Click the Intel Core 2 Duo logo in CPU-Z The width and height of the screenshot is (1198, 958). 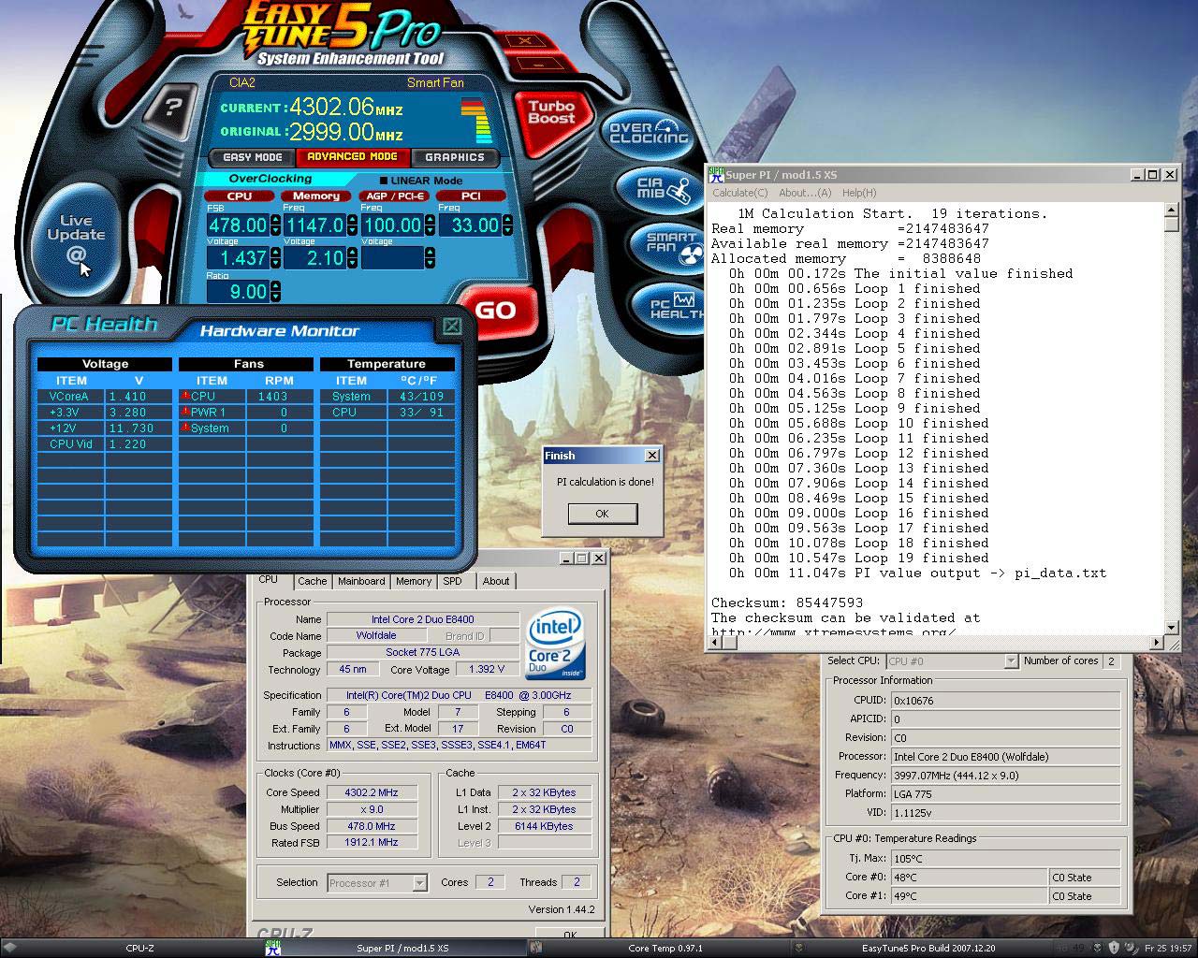pyautogui.click(x=556, y=645)
